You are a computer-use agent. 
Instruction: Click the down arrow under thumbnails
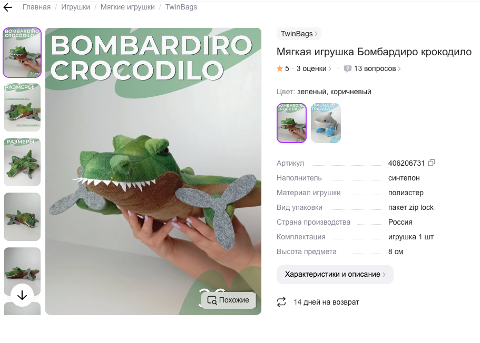pyautogui.click(x=22, y=295)
